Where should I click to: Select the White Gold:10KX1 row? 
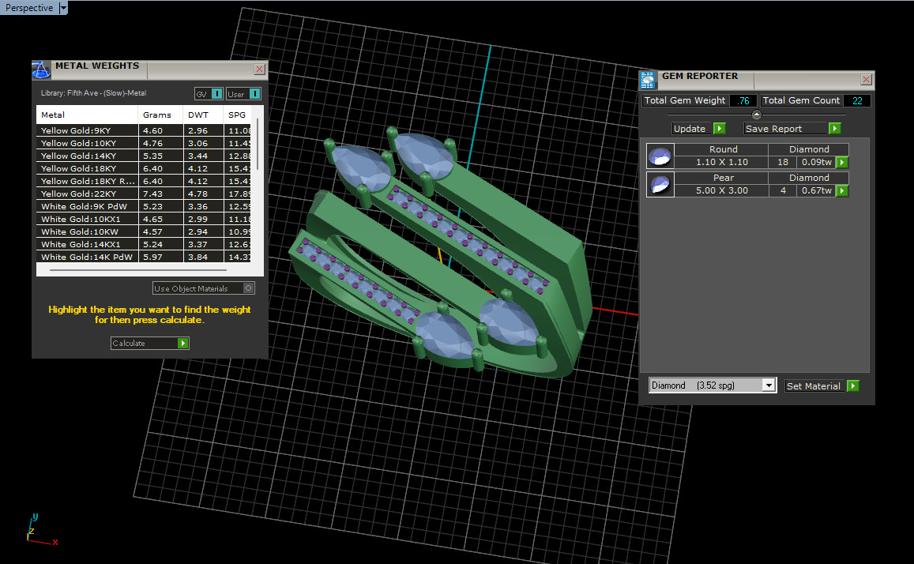pyautogui.click(x=144, y=219)
